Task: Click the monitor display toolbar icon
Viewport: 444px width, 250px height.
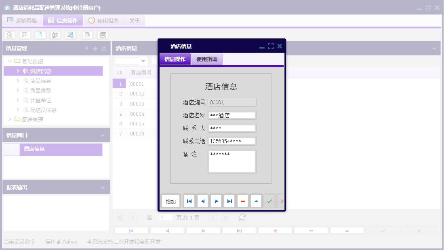Action: tap(70, 35)
